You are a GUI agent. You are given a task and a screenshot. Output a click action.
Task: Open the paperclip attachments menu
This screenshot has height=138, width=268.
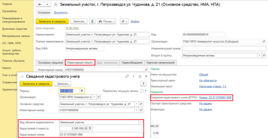pos(124,22)
